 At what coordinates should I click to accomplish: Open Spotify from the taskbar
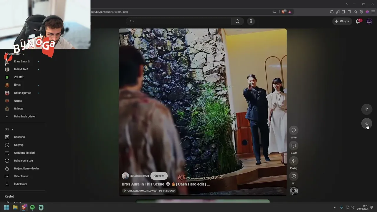click(32, 207)
